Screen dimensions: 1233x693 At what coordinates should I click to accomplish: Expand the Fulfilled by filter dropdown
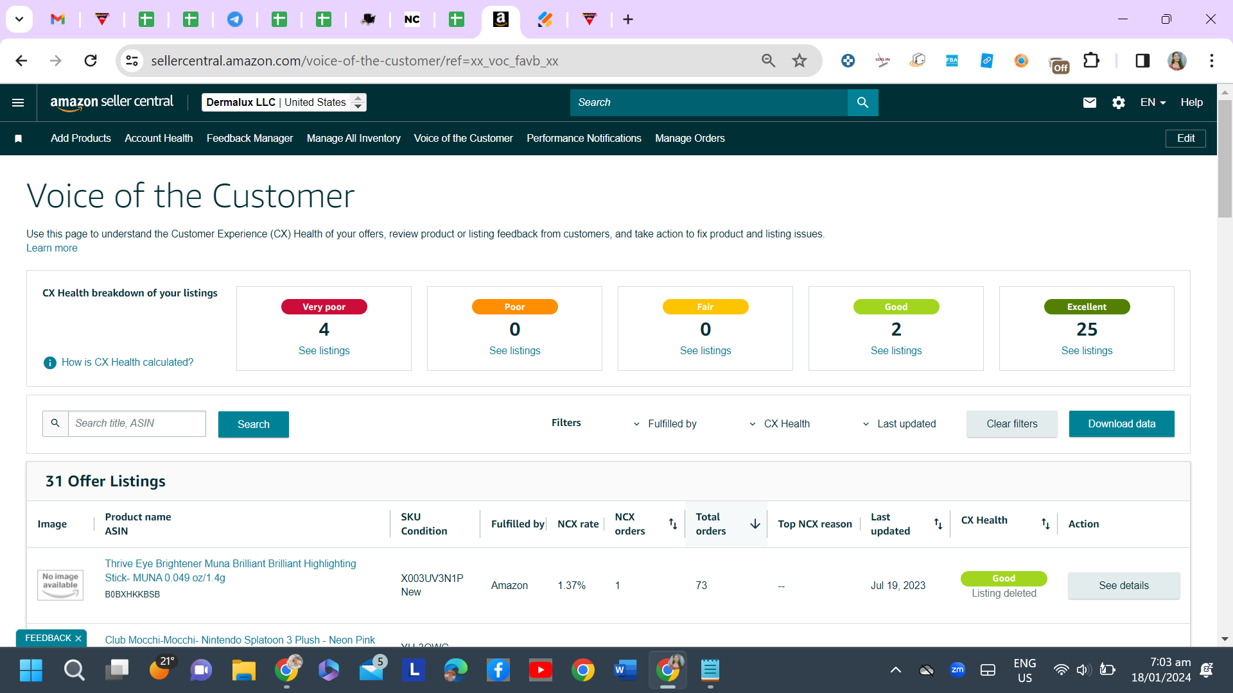pos(665,424)
